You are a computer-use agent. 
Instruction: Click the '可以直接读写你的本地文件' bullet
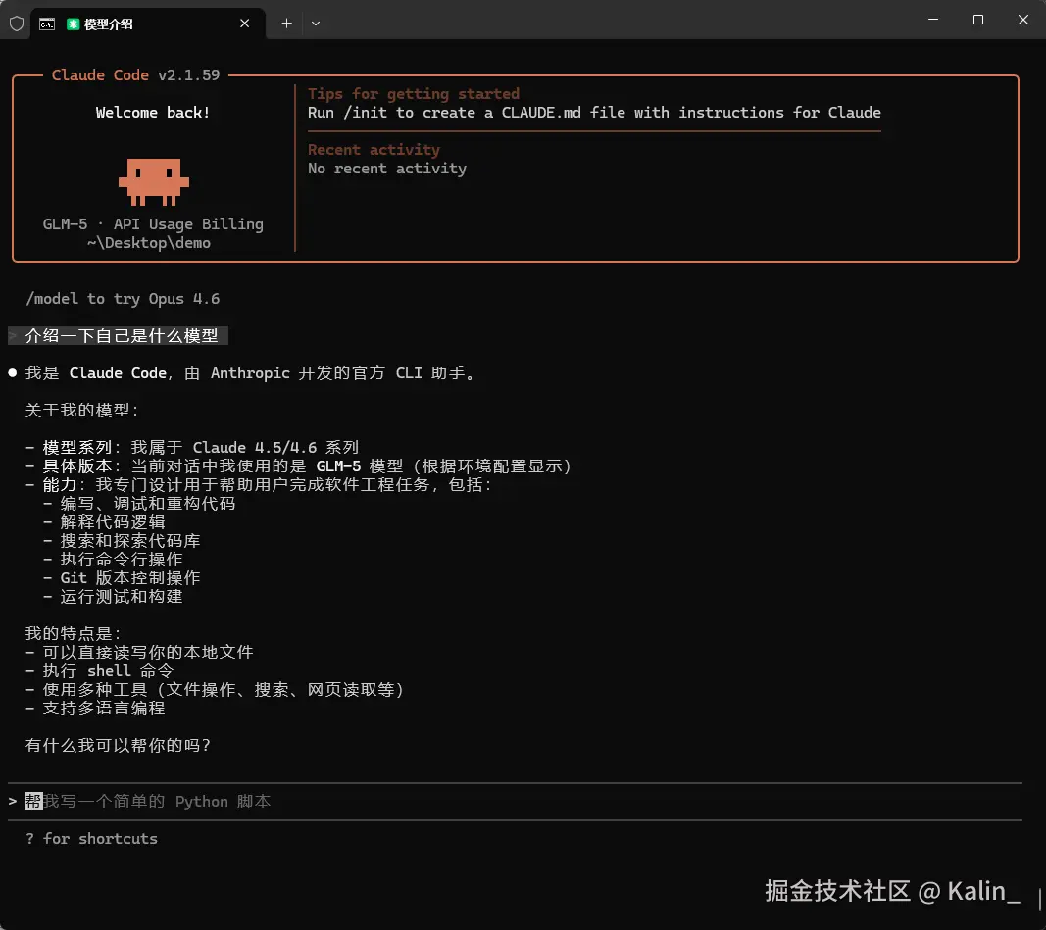coord(139,652)
